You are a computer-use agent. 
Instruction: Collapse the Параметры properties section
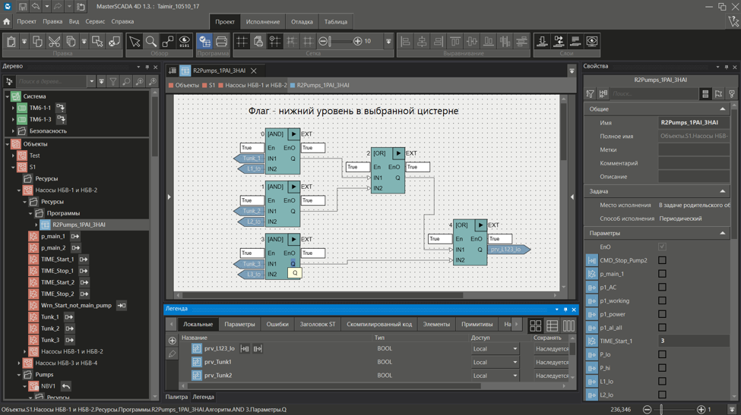tap(723, 233)
